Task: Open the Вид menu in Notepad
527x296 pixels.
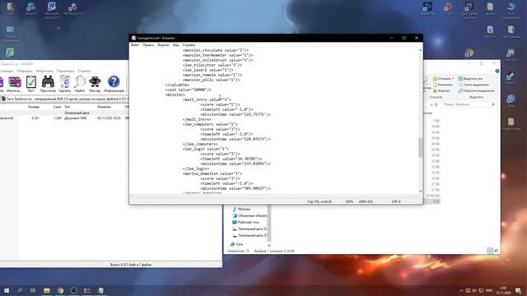Action: [x=175, y=44]
